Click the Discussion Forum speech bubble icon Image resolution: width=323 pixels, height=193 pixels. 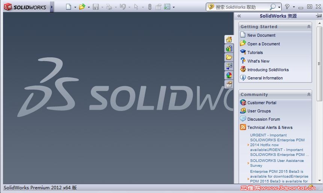(243, 118)
